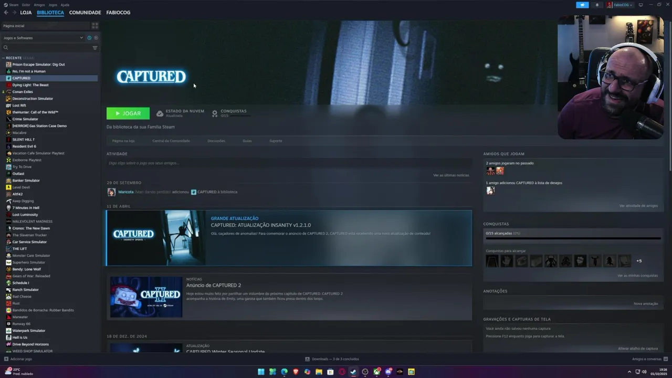Select Gears of War: Reloaded

pos(31,276)
